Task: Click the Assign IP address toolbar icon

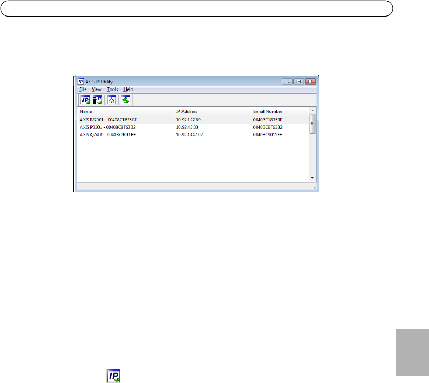Action: point(85,100)
